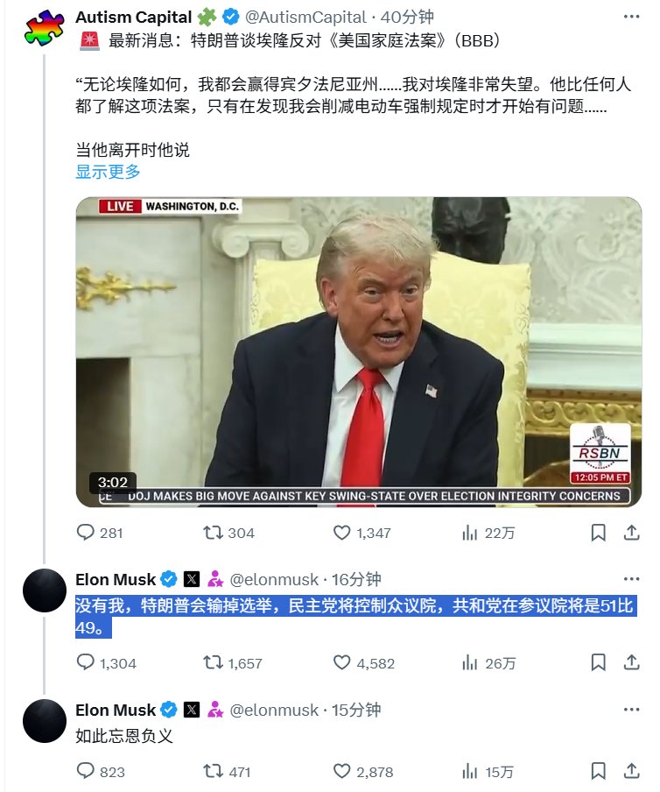
Task: Open more options menu on Autism Capital post
Action: tap(631, 17)
